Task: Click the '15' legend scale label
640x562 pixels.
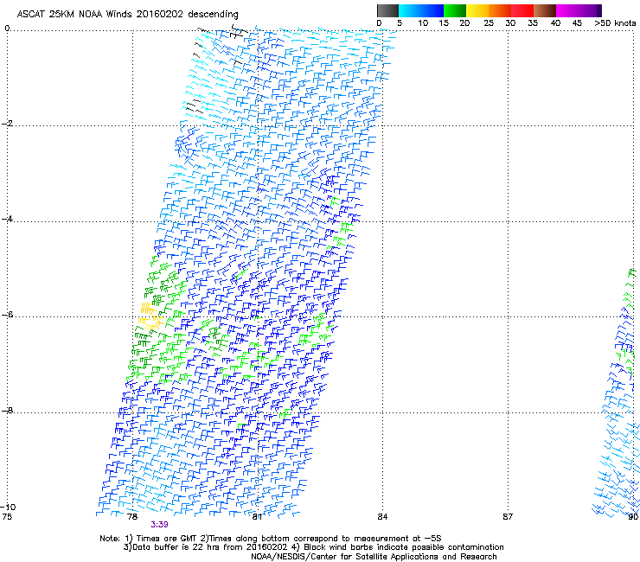Action: [x=444, y=23]
